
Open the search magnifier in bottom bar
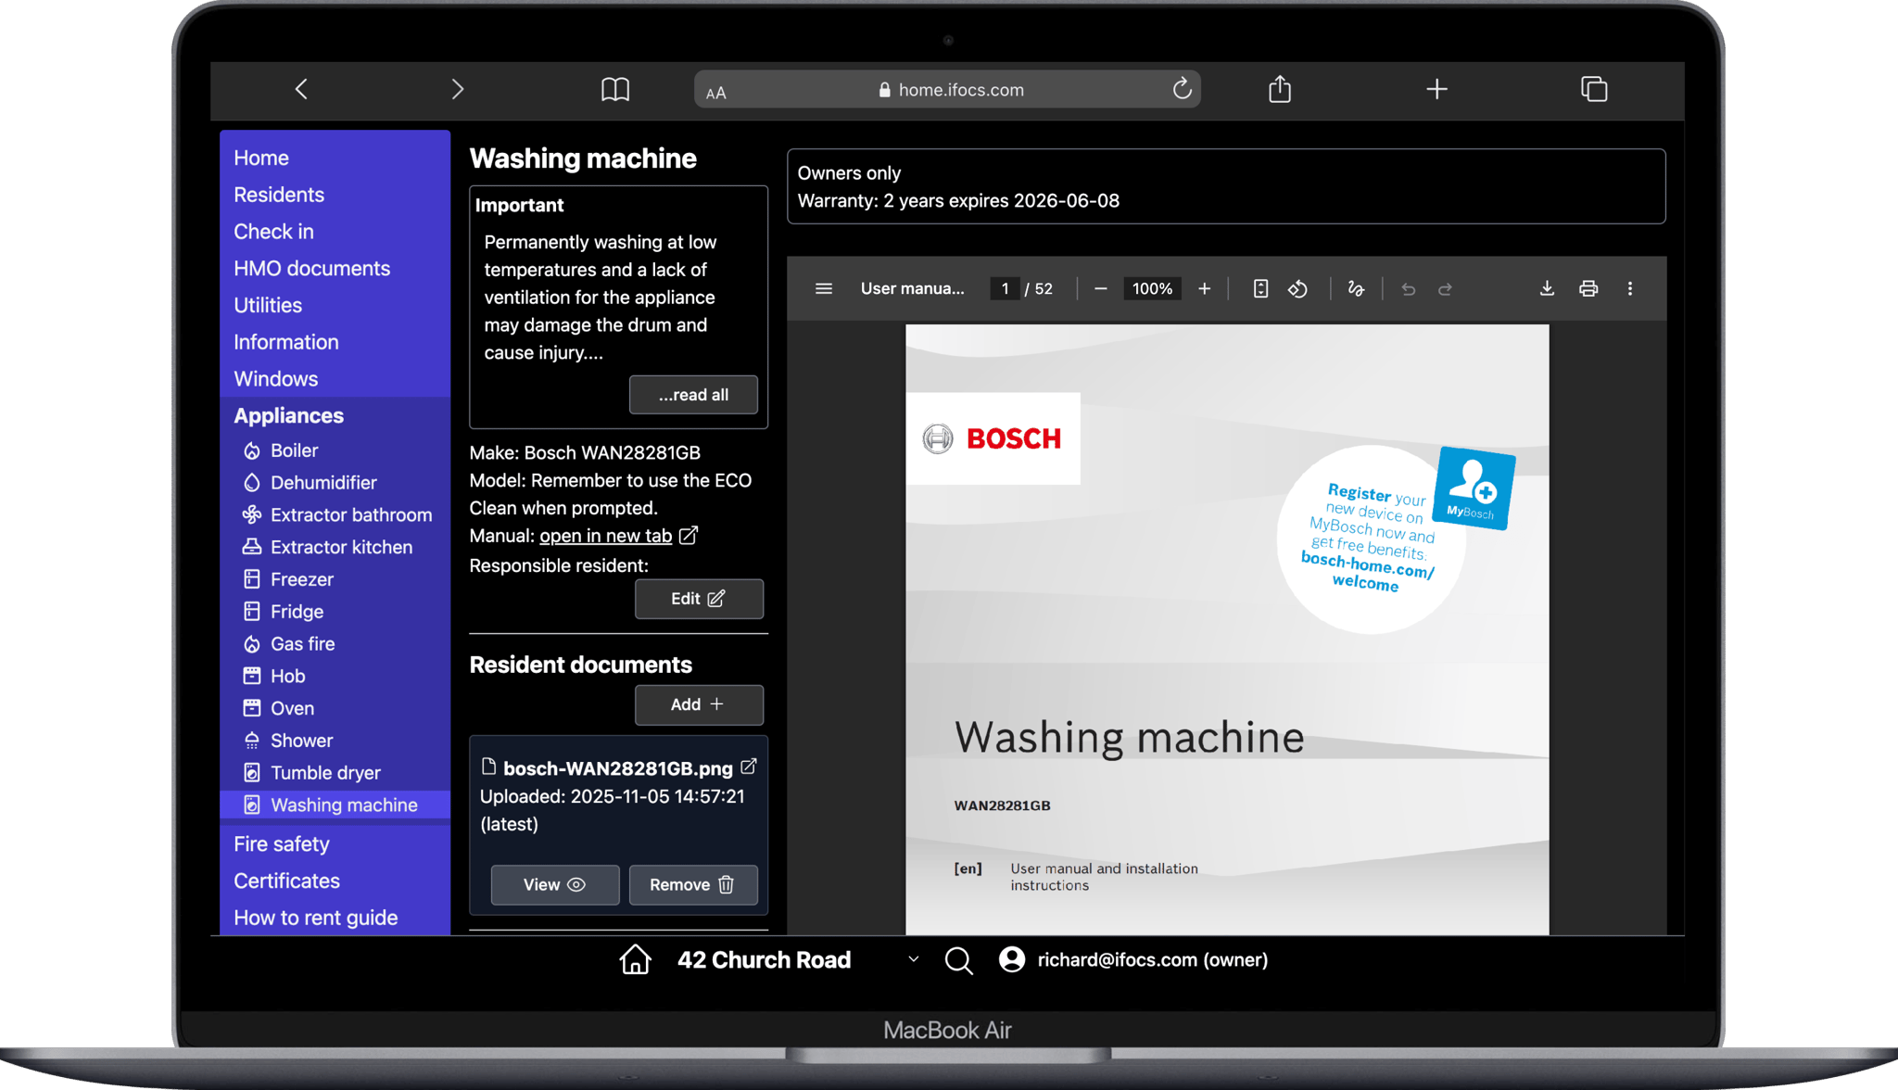(958, 960)
